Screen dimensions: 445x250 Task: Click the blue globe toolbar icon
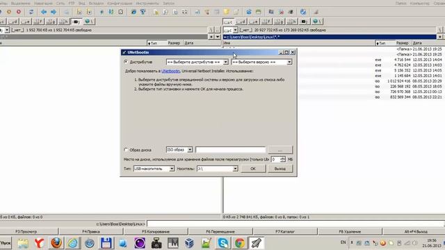[x=303, y=12]
